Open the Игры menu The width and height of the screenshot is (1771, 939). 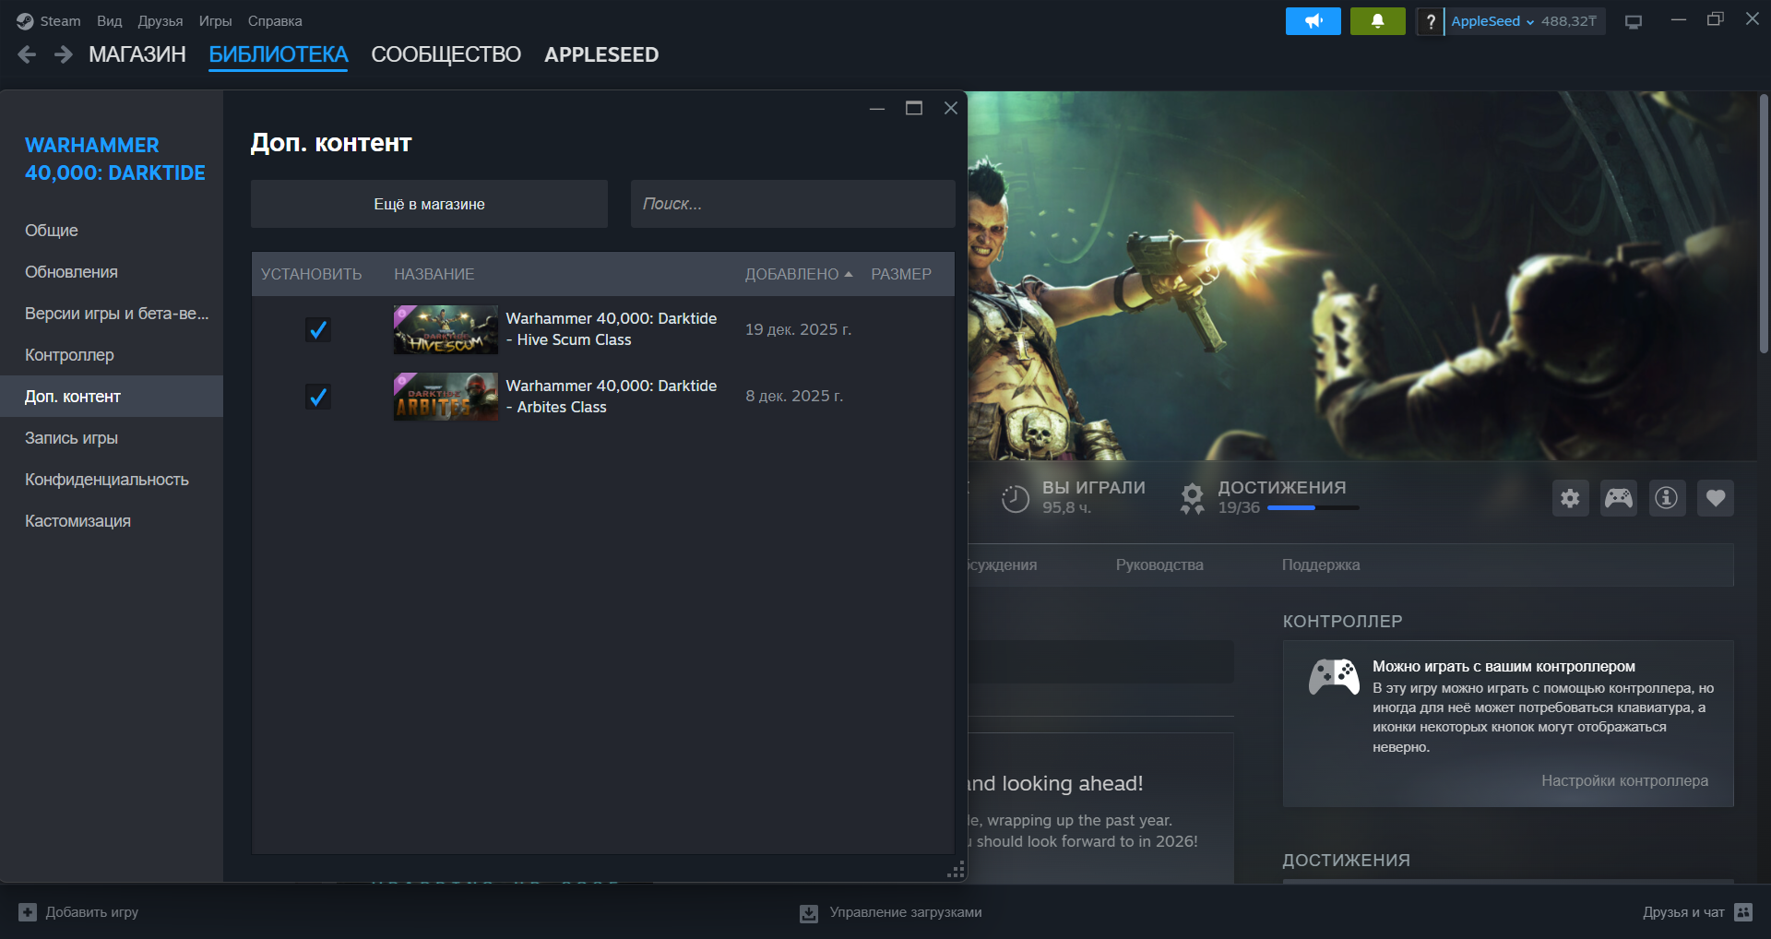(215, 21)
